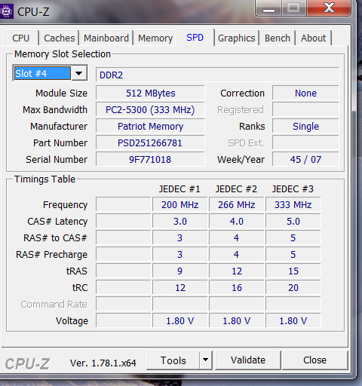The width and height of the screenshot is (362, 386).
Task: Click the JEDEC #1 column header
Action: tap(179, 189)
